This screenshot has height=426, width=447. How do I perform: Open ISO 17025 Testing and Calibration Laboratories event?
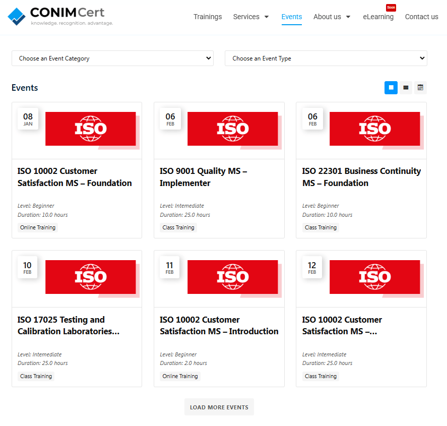click(x=69, y=325)
